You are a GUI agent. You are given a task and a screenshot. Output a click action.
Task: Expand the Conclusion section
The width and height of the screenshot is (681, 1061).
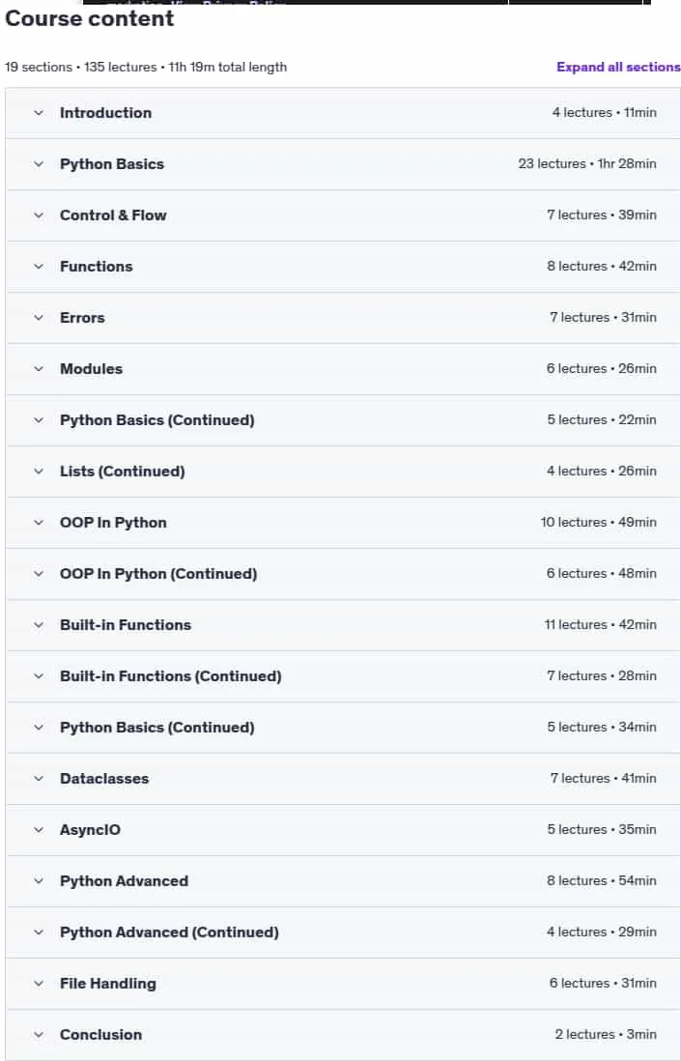344,1035
